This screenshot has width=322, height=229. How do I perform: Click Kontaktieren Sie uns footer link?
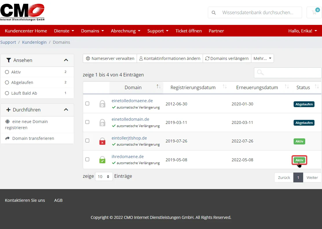point(25,200)
